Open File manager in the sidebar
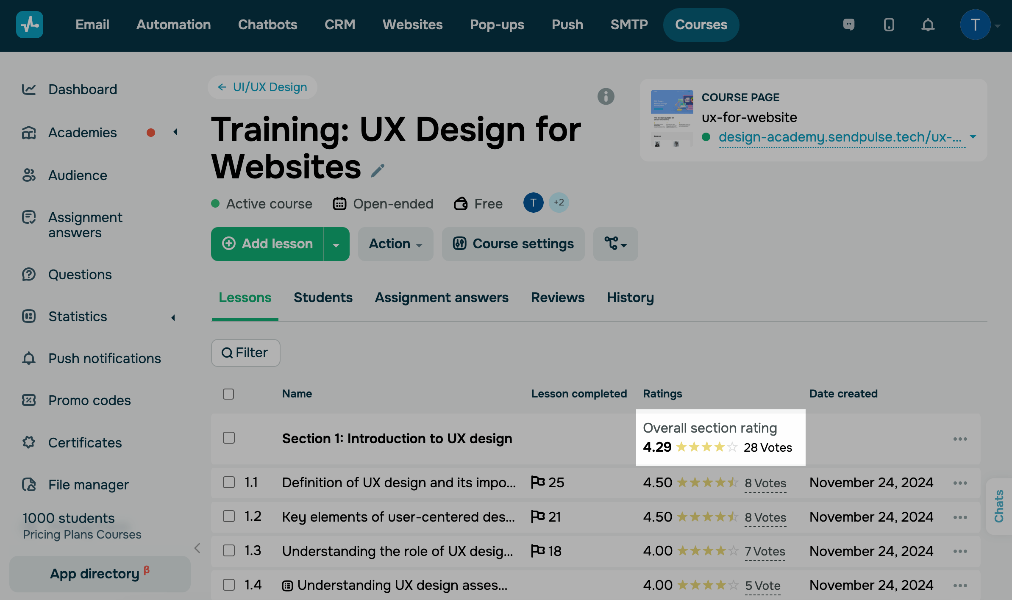 click(x=88, y=484)
